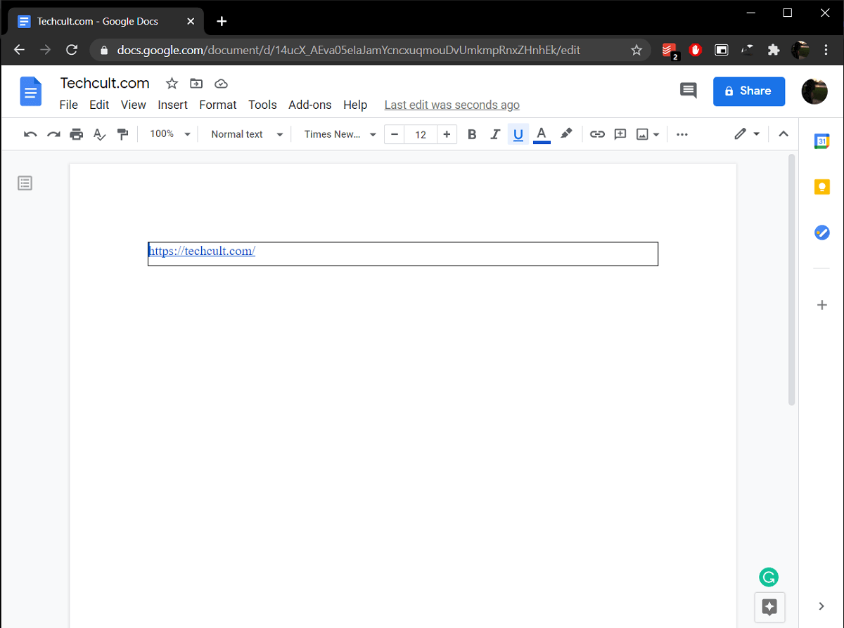
Task: Toggle bold formatting
Action: tap(472, 133)
